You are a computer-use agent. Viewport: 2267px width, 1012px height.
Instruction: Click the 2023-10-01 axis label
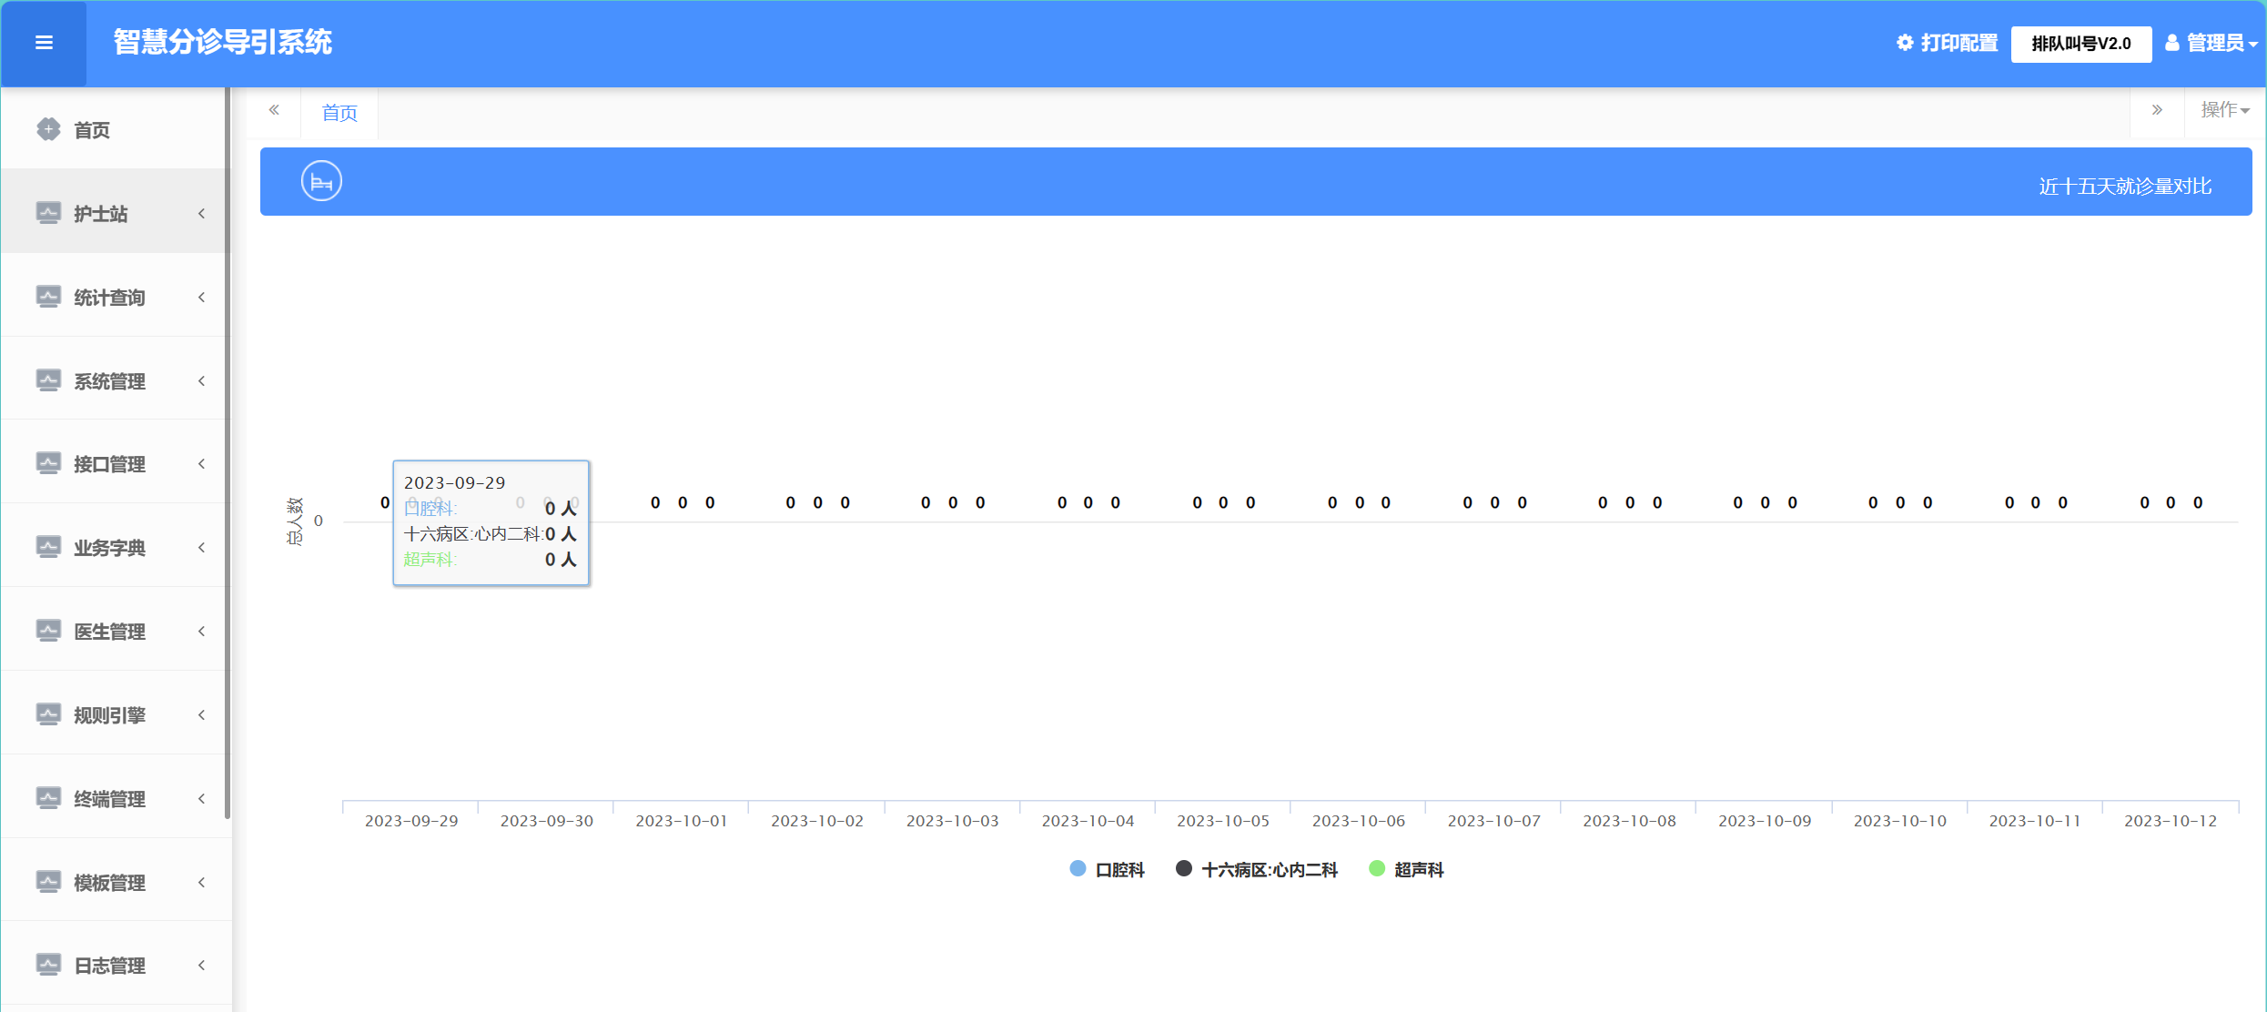tap(682, 821)
